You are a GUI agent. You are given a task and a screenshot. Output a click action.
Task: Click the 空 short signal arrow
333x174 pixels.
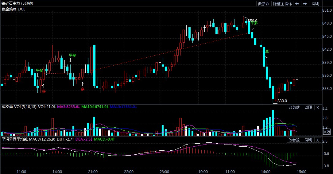(x=267, y=56)
